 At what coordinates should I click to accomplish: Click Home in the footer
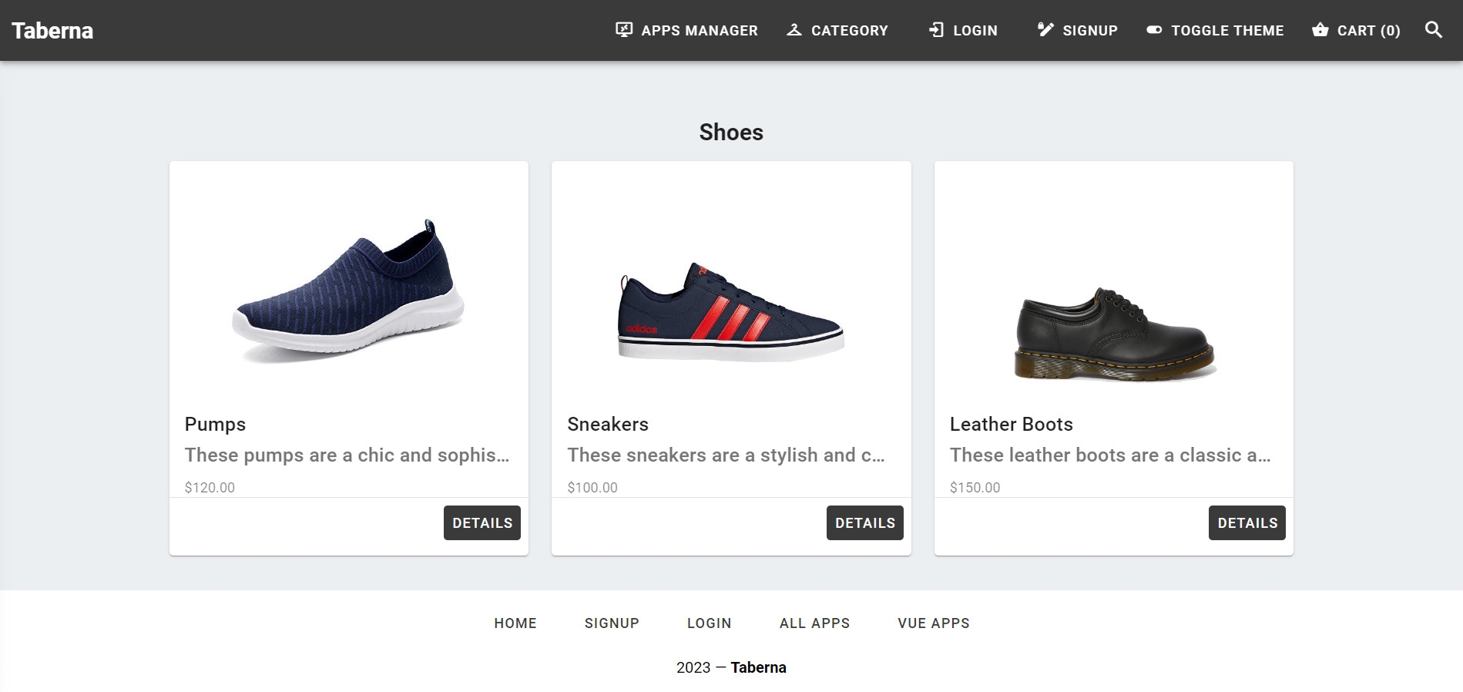[515, 623]
